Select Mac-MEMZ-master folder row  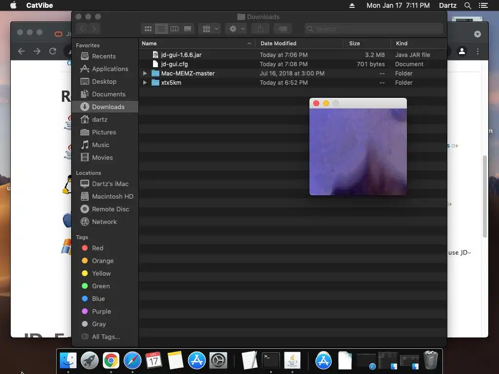coord(293,74)
